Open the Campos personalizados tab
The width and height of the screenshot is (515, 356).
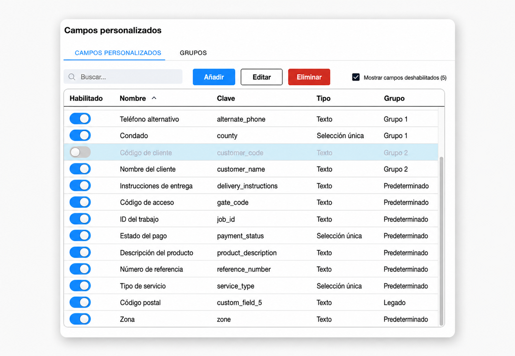[x=118, y=53]
